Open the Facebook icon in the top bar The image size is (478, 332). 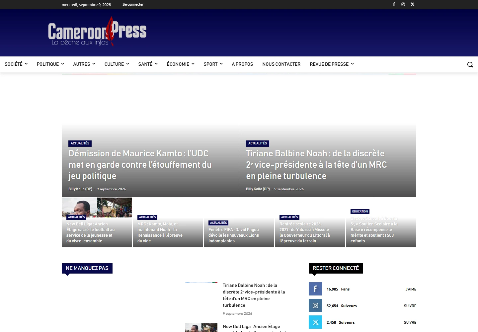[394, 4]
